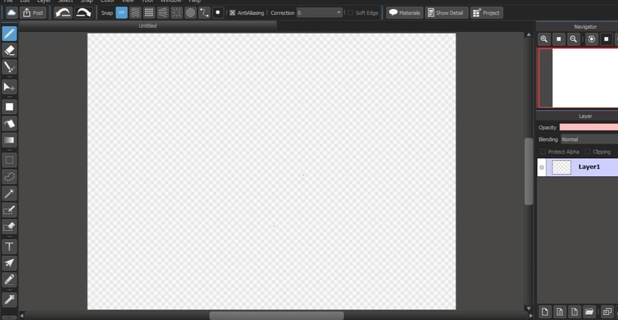618x320 pixels.
Task: Select the Text tool
Action: (10, 247)
